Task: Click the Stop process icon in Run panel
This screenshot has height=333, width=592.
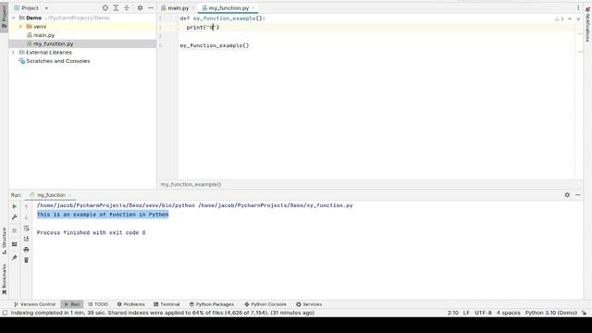Action: [15, 230]
